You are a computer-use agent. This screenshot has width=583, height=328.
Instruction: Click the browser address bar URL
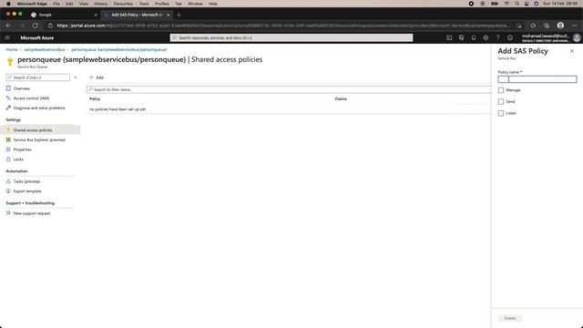coord(282,26)
